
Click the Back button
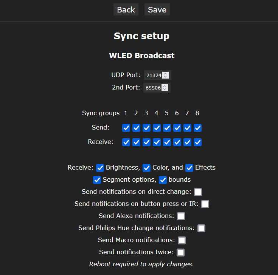[126, 10]
